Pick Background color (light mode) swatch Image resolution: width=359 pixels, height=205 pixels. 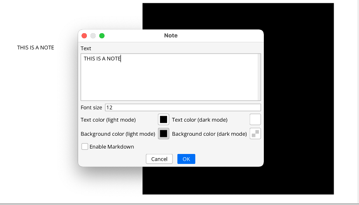click(x=164, y=134)
